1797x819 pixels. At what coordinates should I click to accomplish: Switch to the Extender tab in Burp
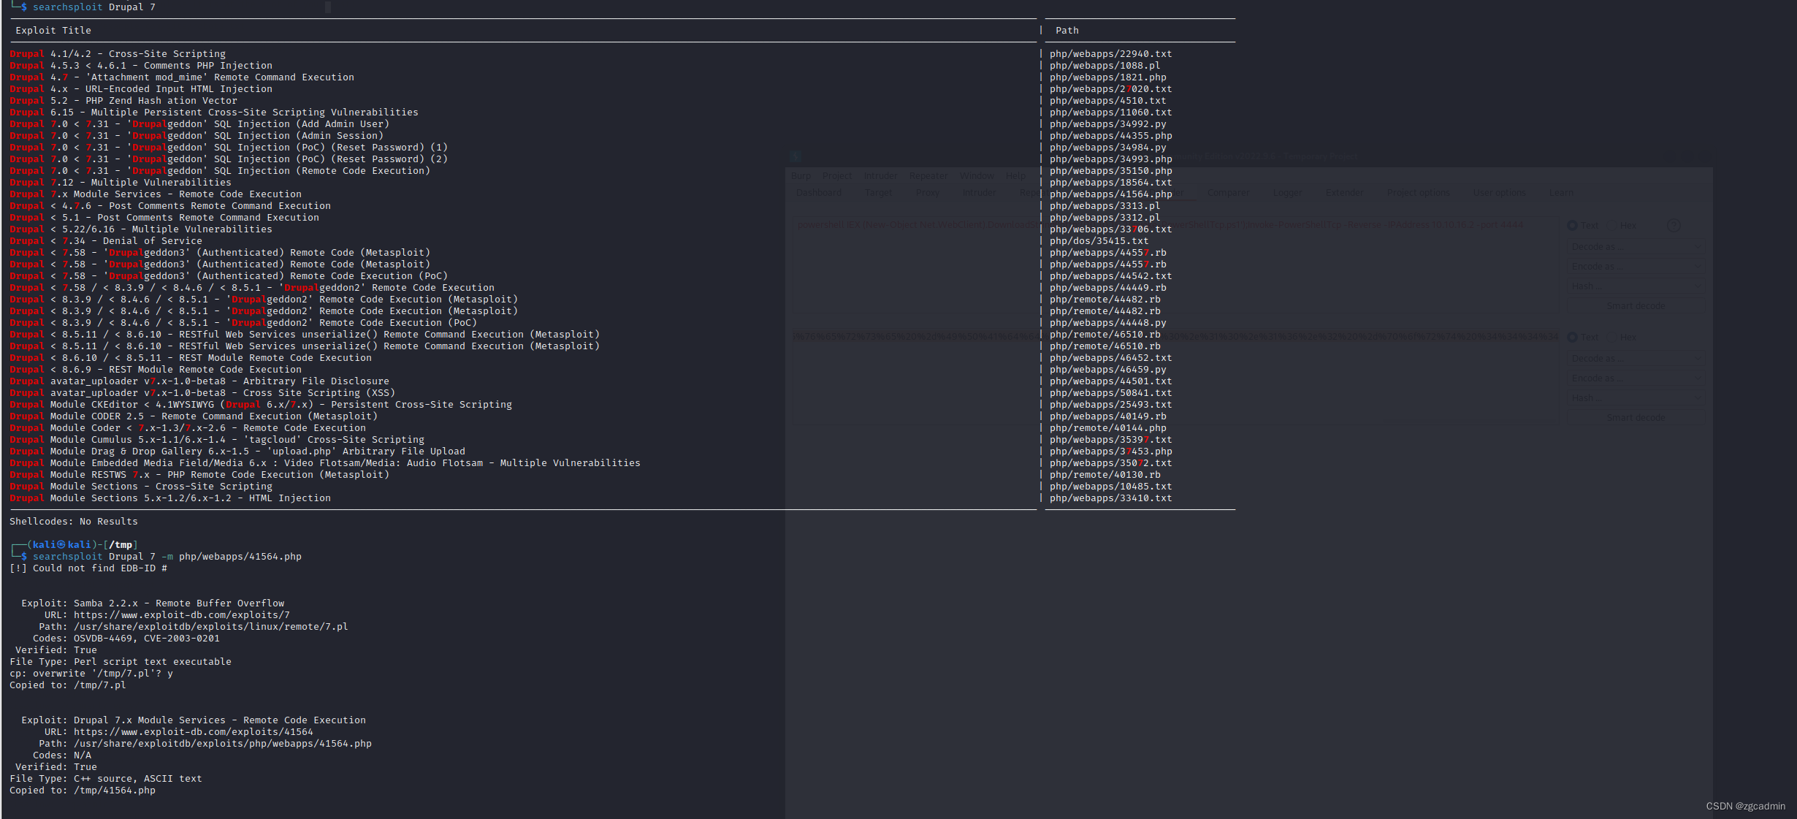coord(1345,192)
